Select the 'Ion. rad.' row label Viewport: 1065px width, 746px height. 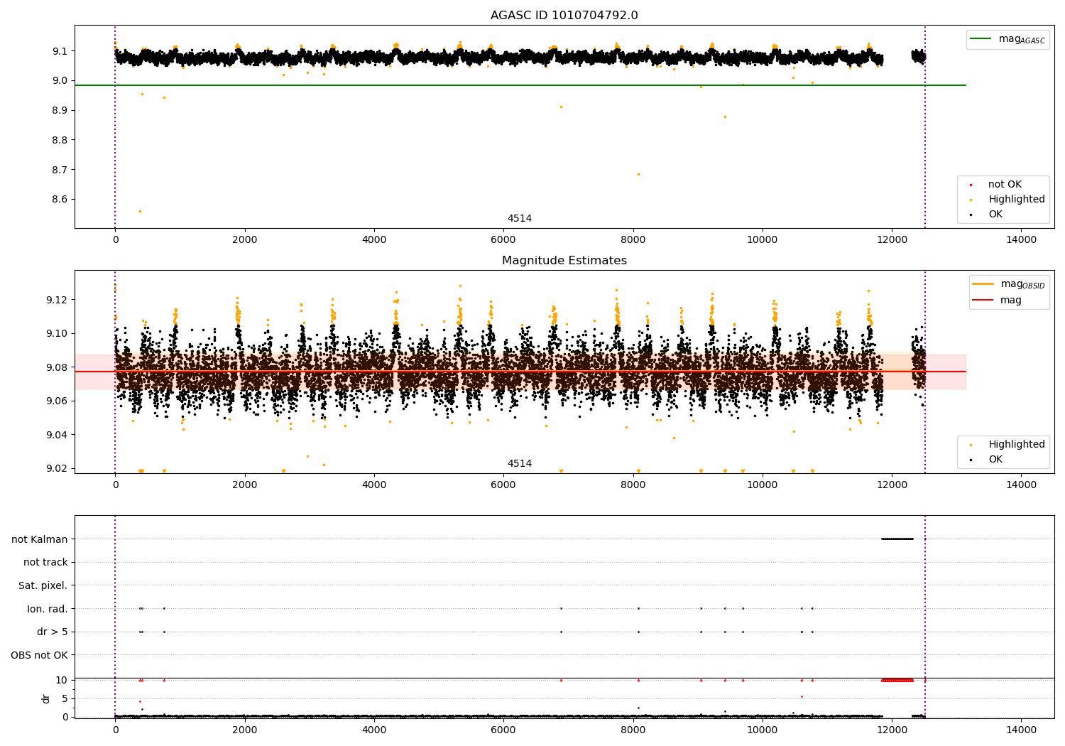(47, 609)
